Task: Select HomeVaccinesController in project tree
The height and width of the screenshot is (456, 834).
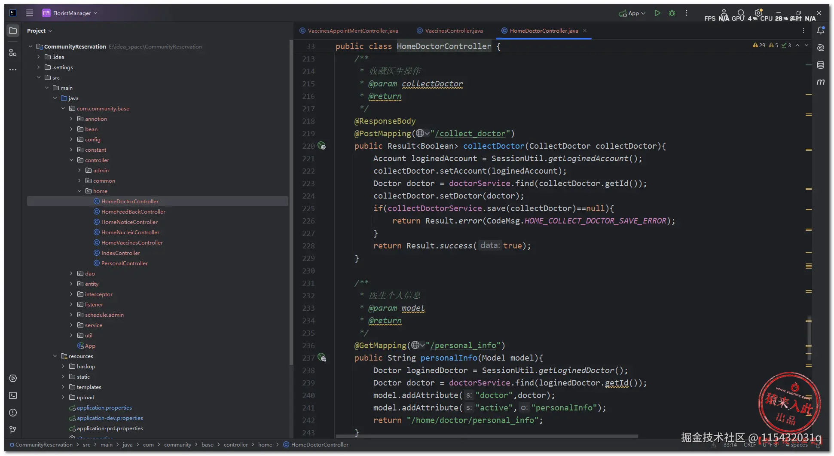Action: pyautogui.click(x=132, y=242)
